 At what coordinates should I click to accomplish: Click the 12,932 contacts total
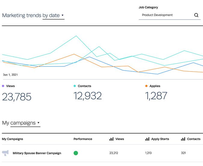88,96
